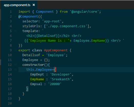Click the 'import' keyword on line 1
Screen dimensions: 134x107
pyautogui.click(x=24, y=12)
